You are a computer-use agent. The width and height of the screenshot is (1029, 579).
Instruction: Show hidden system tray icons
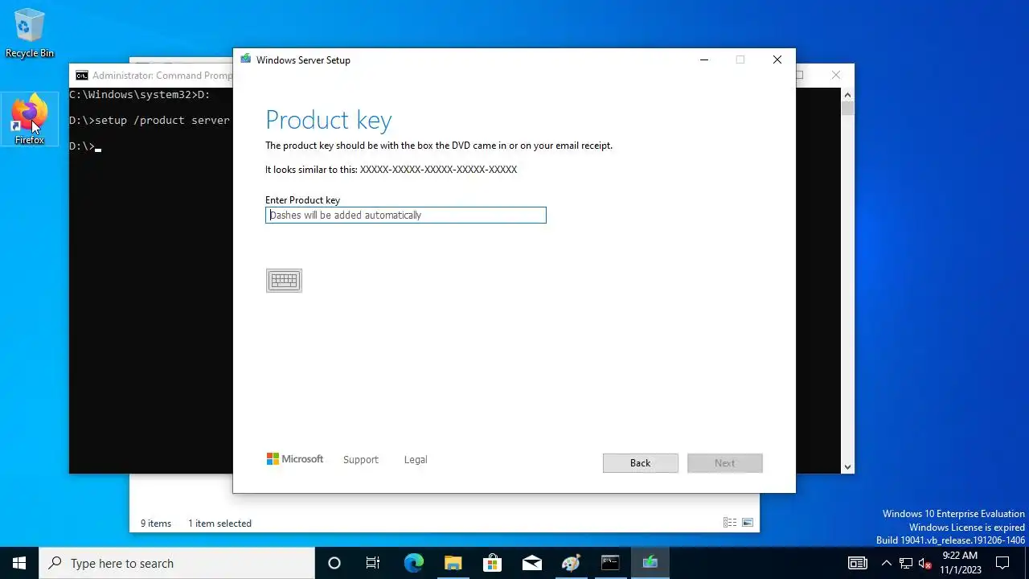[886, 563]
